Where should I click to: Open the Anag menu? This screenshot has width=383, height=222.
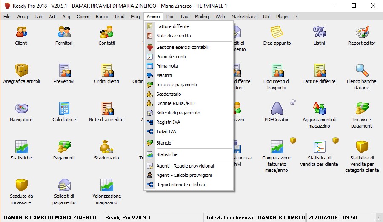[x=23, y=17]
